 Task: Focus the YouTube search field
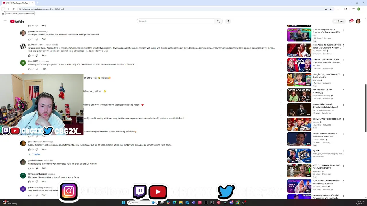[175, 21]
